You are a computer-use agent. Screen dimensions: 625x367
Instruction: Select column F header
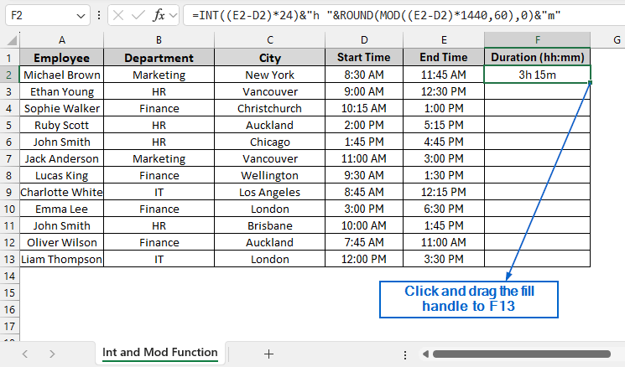point(537,40)
